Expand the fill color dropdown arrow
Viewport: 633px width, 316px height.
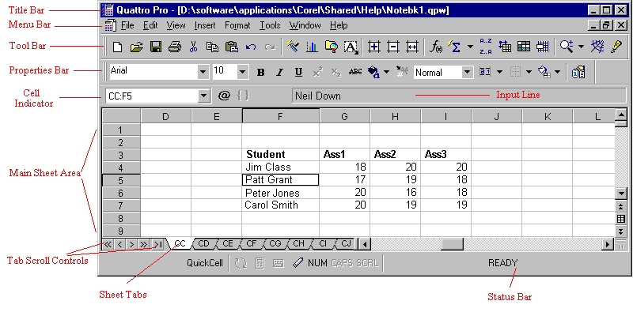click(x=558, y=72)
